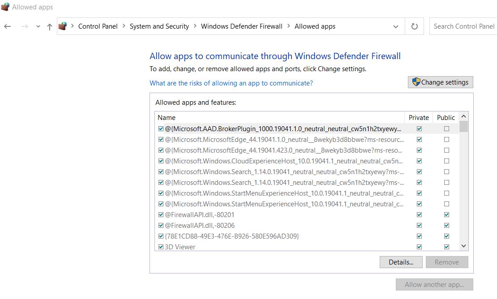The height and width of the screenshot is (299, 497).
Task: Toggle Public checkbox for MicrosoftEdge_44.19041.423.0
Action: pyautogui.click(x=446, y=150)
